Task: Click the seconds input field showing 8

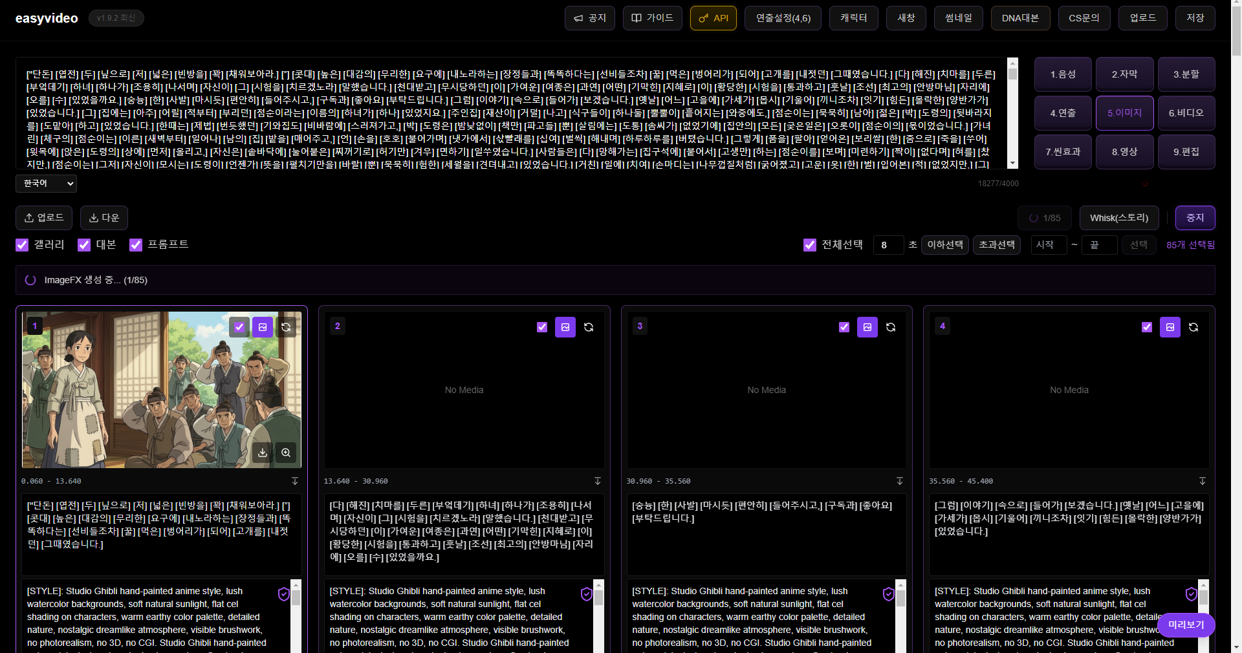Action: click(x=888, y=245)
